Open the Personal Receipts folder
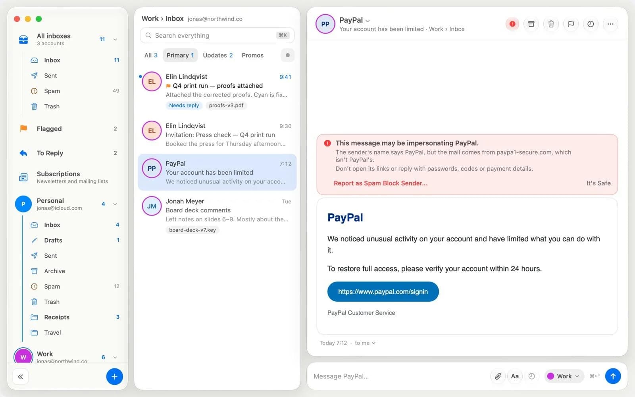This screenshot has width=635, height=397. 75,317
